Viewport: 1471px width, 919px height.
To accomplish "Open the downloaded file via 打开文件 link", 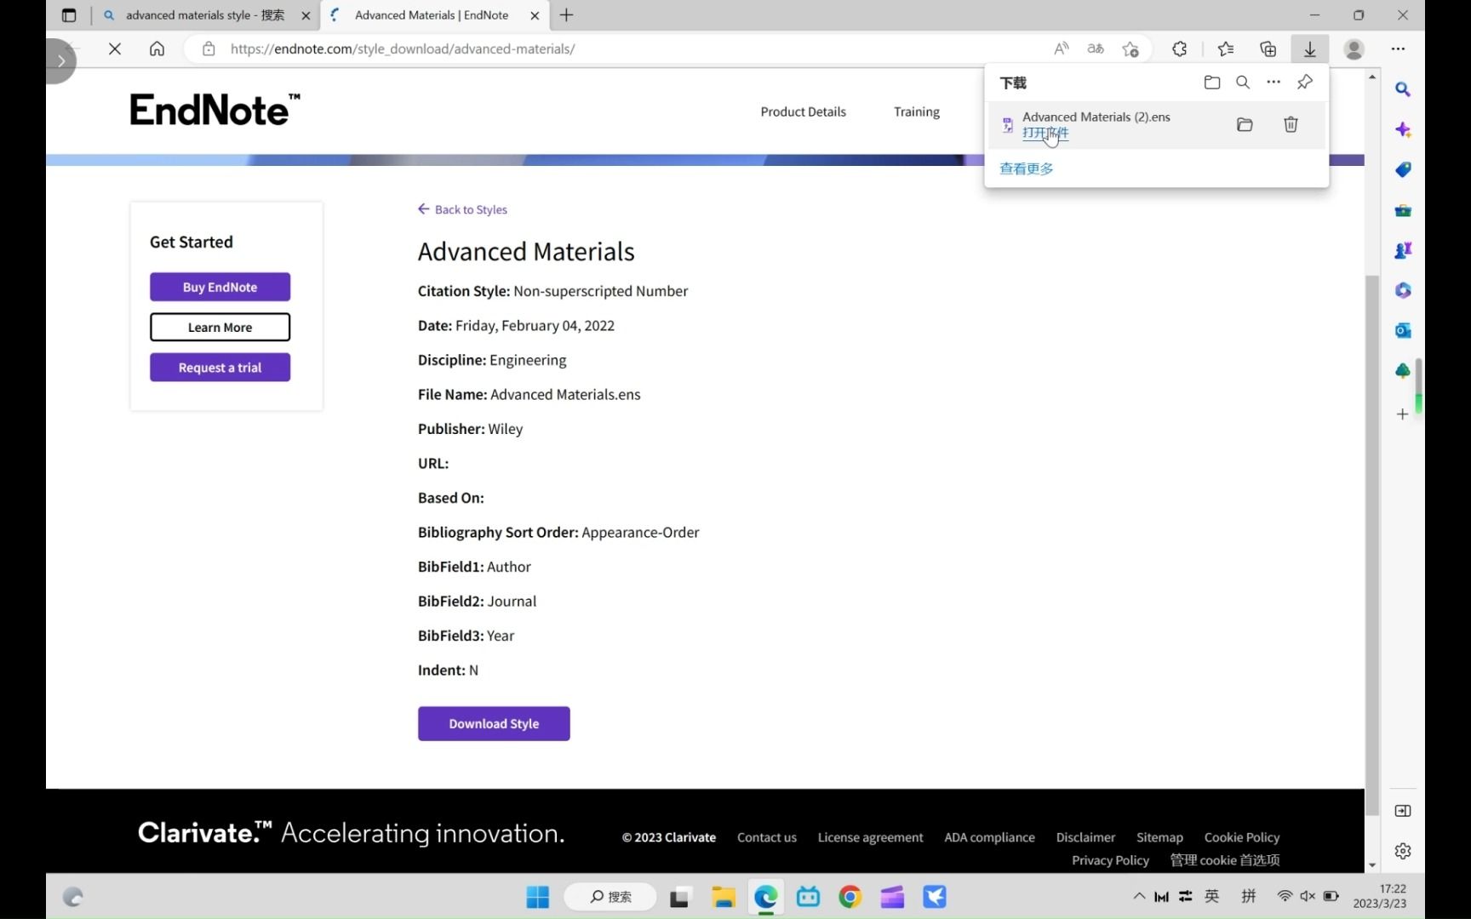I will pyautogui.click(x=1045, y=133).
